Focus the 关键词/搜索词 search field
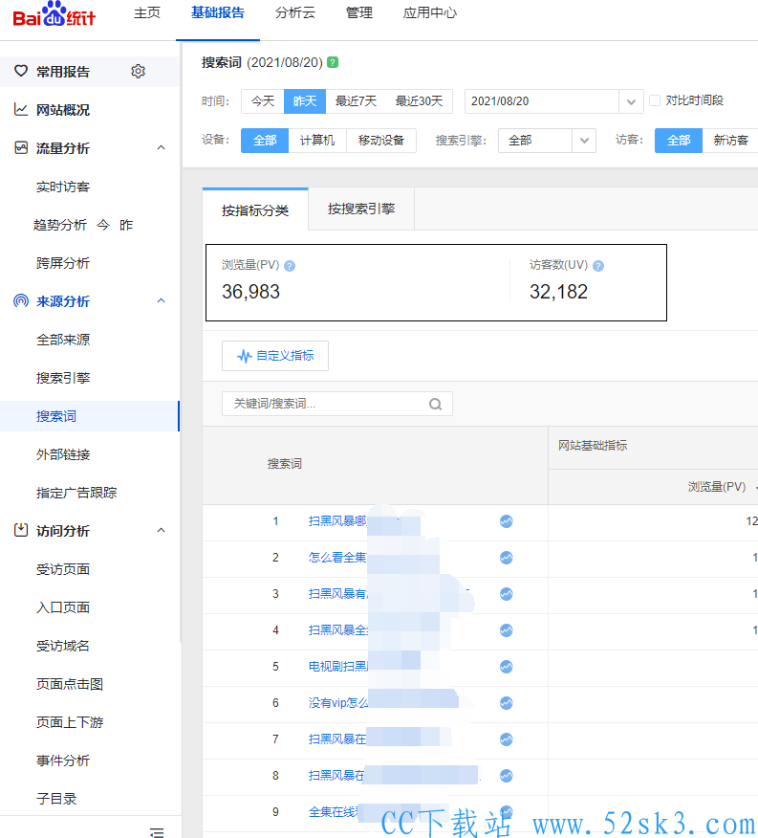Image resolution: width=758 pixels, height=838 pixels. (337, 404)
